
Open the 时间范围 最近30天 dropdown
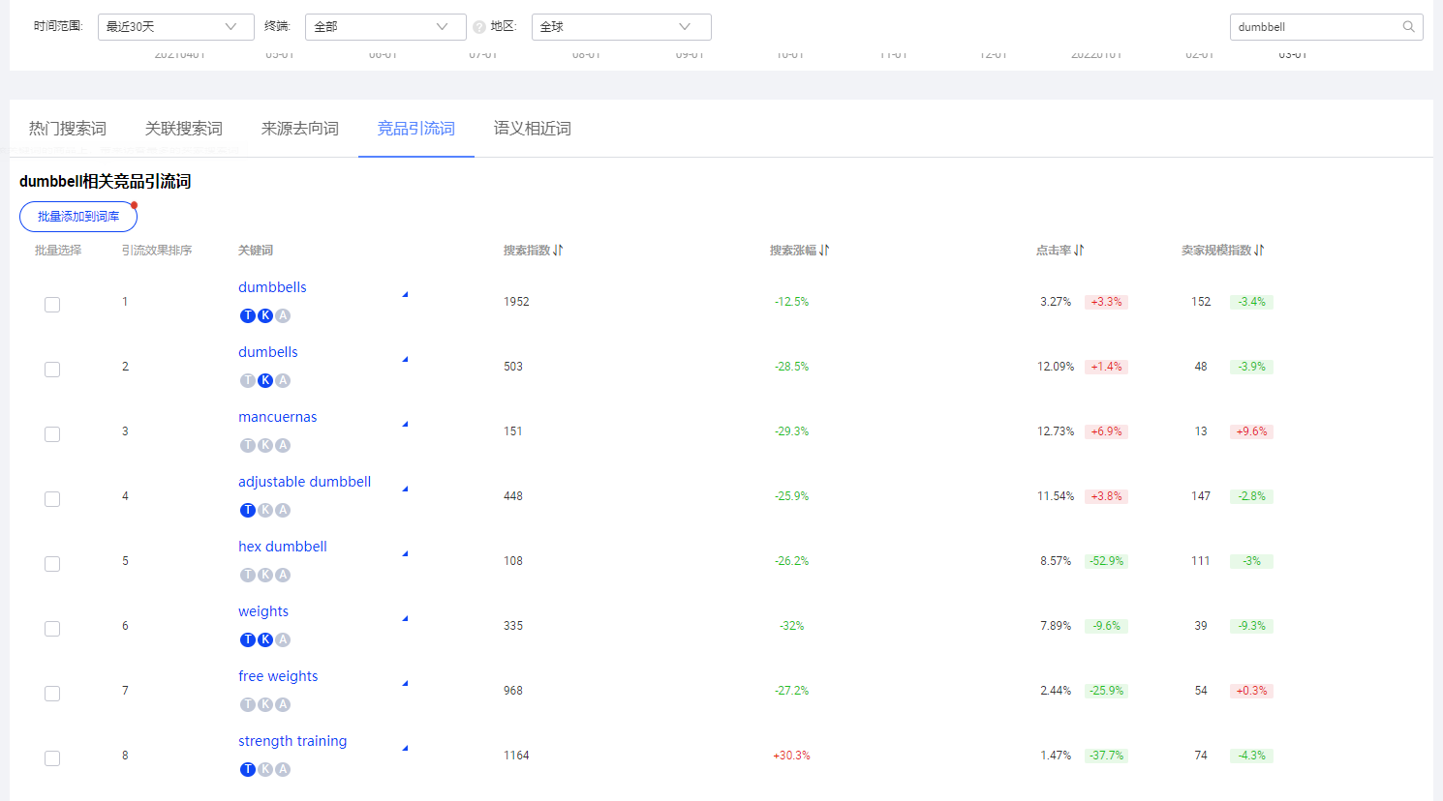(x=175, y=27)
